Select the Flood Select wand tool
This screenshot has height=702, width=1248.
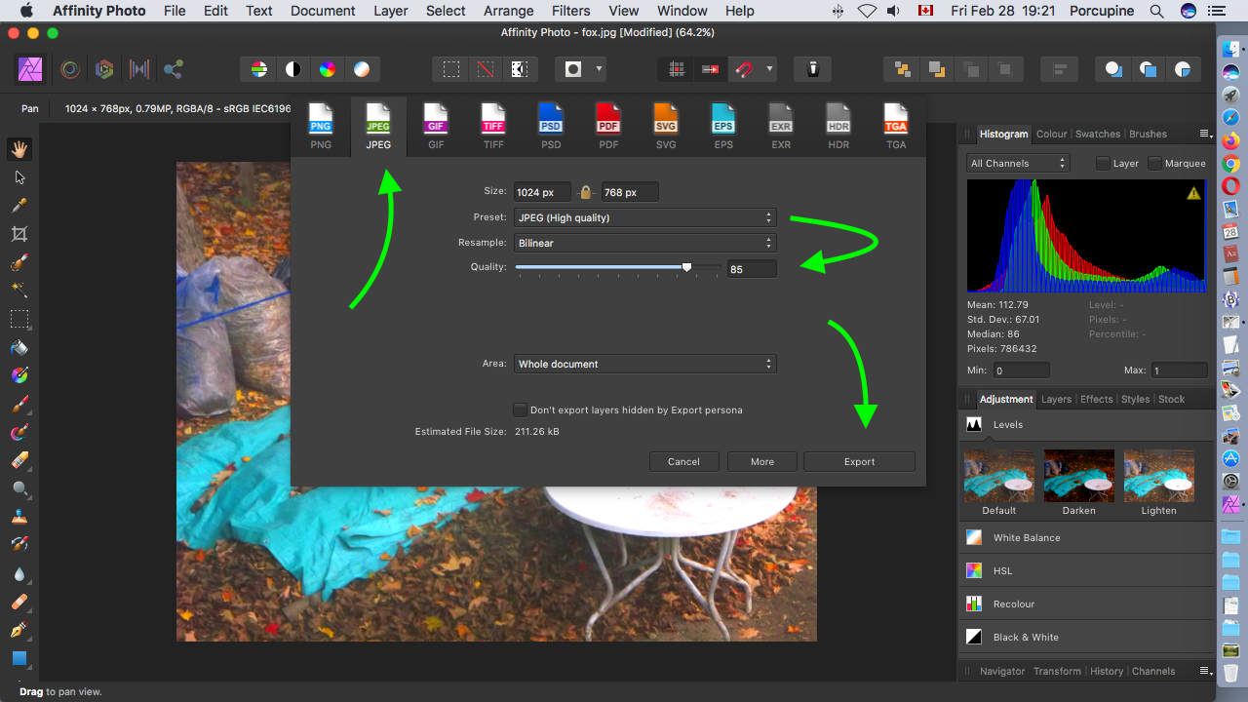tap(19, 291)
